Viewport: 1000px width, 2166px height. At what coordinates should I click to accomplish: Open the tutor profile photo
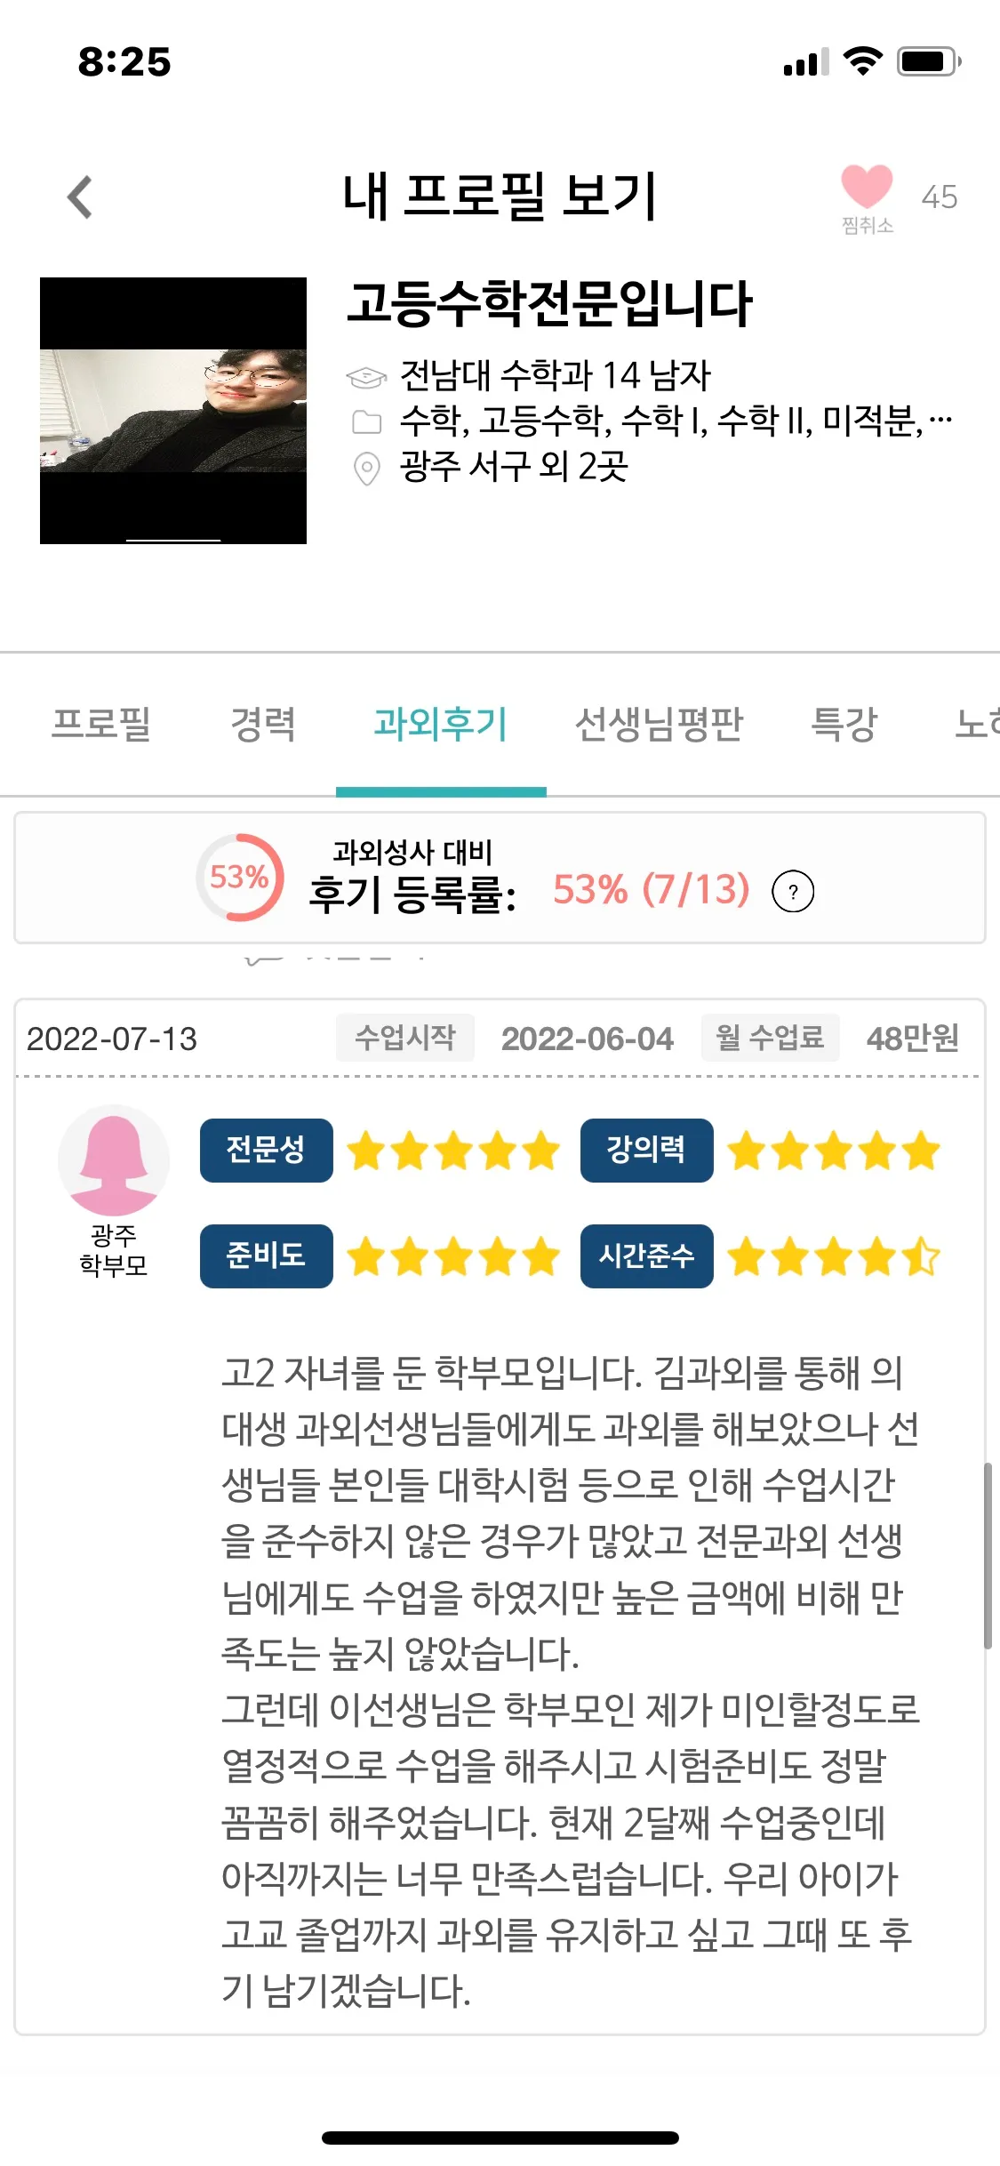pos(173,410)
